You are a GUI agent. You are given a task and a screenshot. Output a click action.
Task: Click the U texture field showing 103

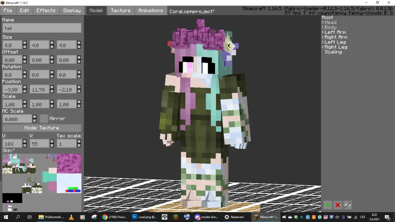coord(13,143)
